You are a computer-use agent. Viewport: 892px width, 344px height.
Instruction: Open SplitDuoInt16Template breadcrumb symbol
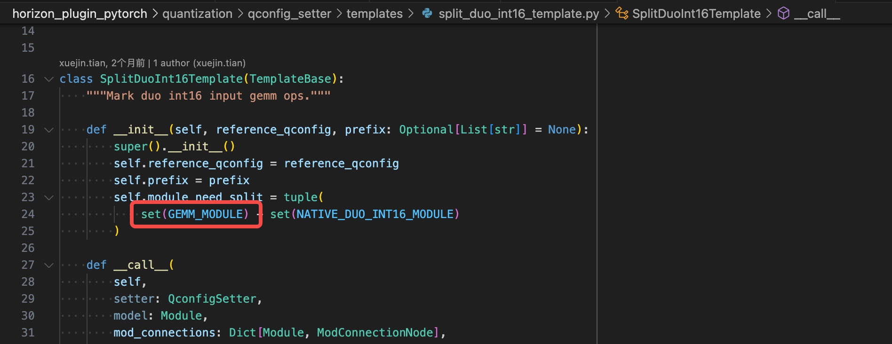coord(696,14)
